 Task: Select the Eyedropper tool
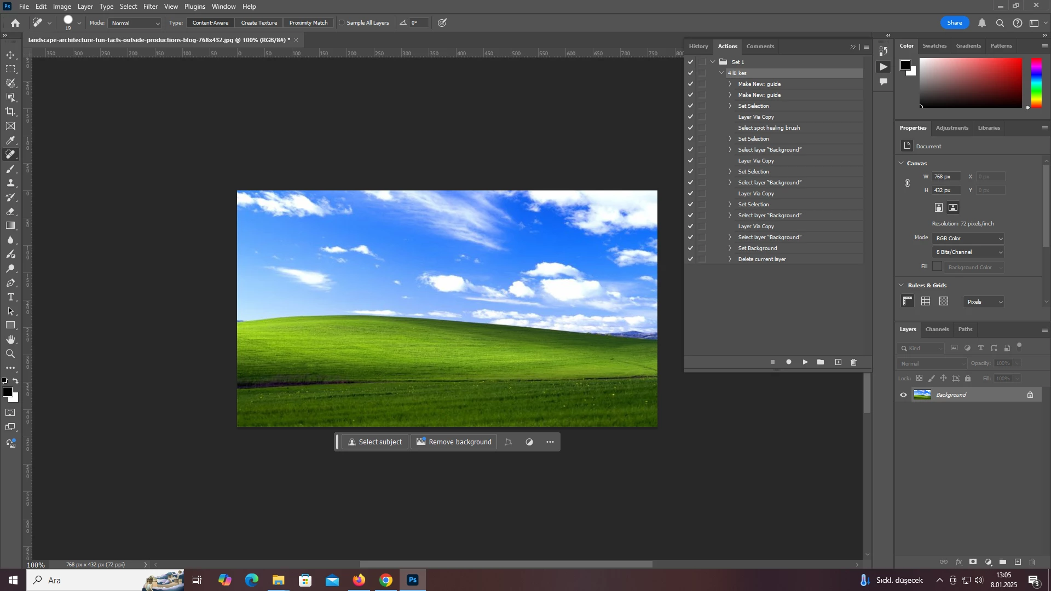pyautogui.click(x=10, y=141)
